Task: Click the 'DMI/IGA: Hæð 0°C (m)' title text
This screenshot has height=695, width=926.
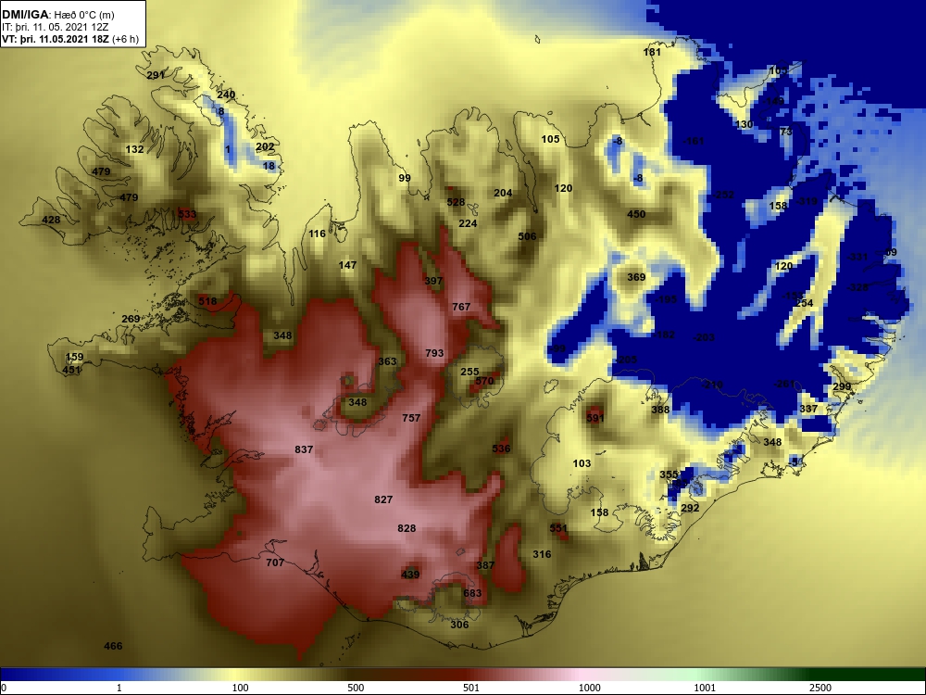Action: point(58,15)
